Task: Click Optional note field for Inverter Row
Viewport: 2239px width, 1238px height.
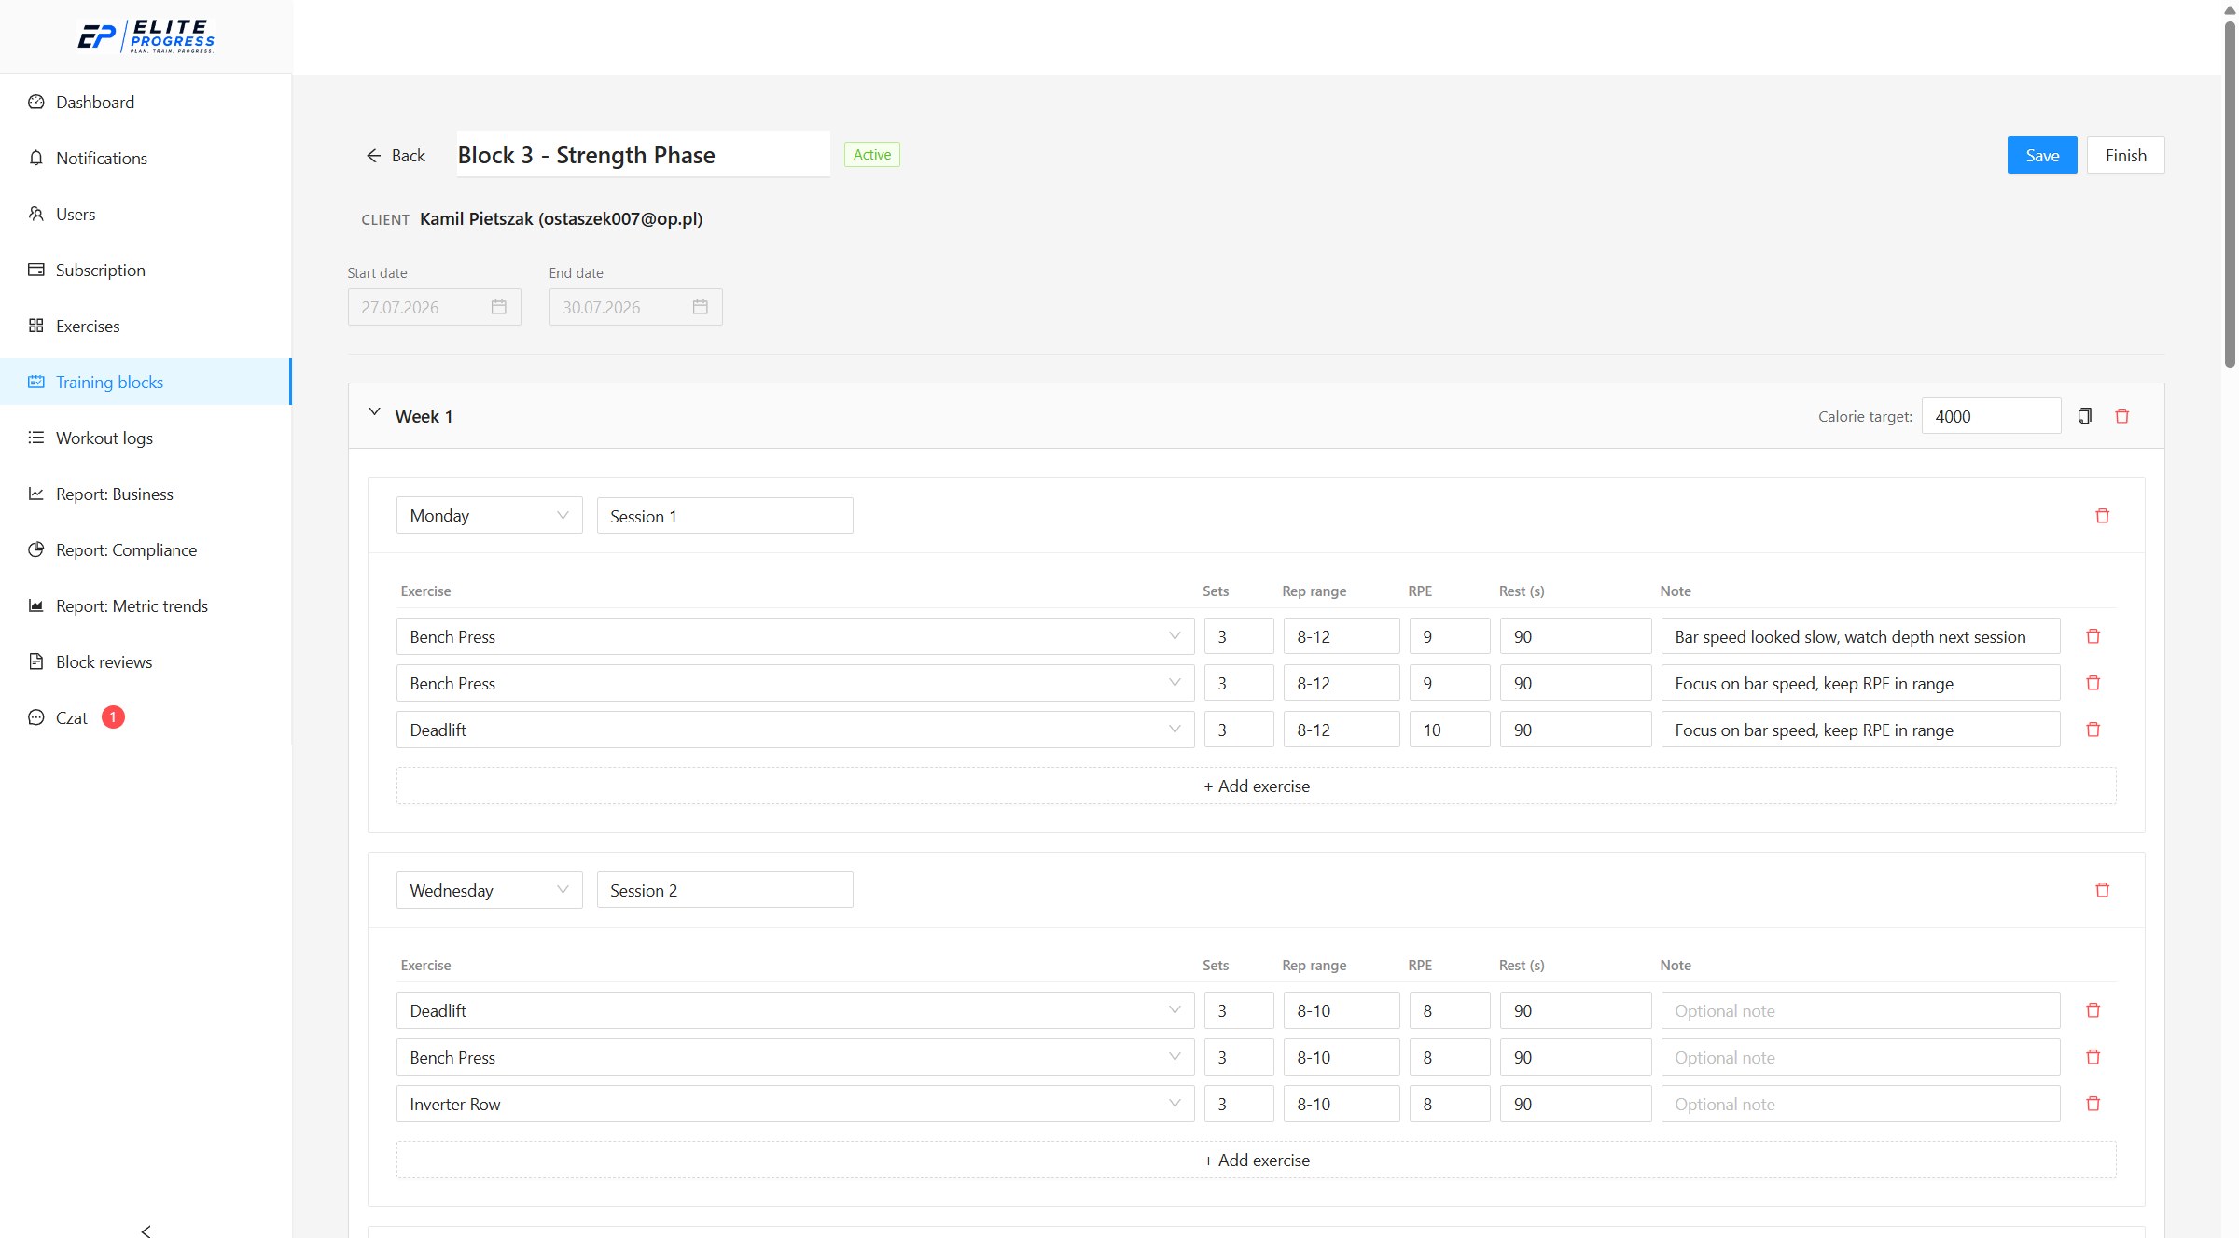Action: [x=1860, y=1104]
